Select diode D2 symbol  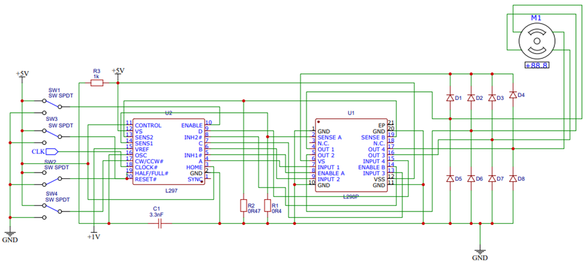coord(471,98)
